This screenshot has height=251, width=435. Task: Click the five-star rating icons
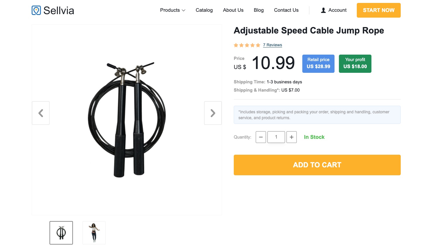click(247, 45)
